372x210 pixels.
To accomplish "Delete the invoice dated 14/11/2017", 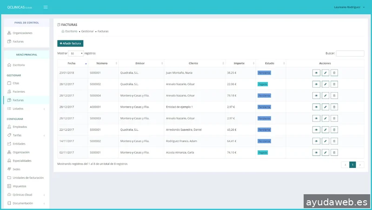I will (x=334, y=141).
